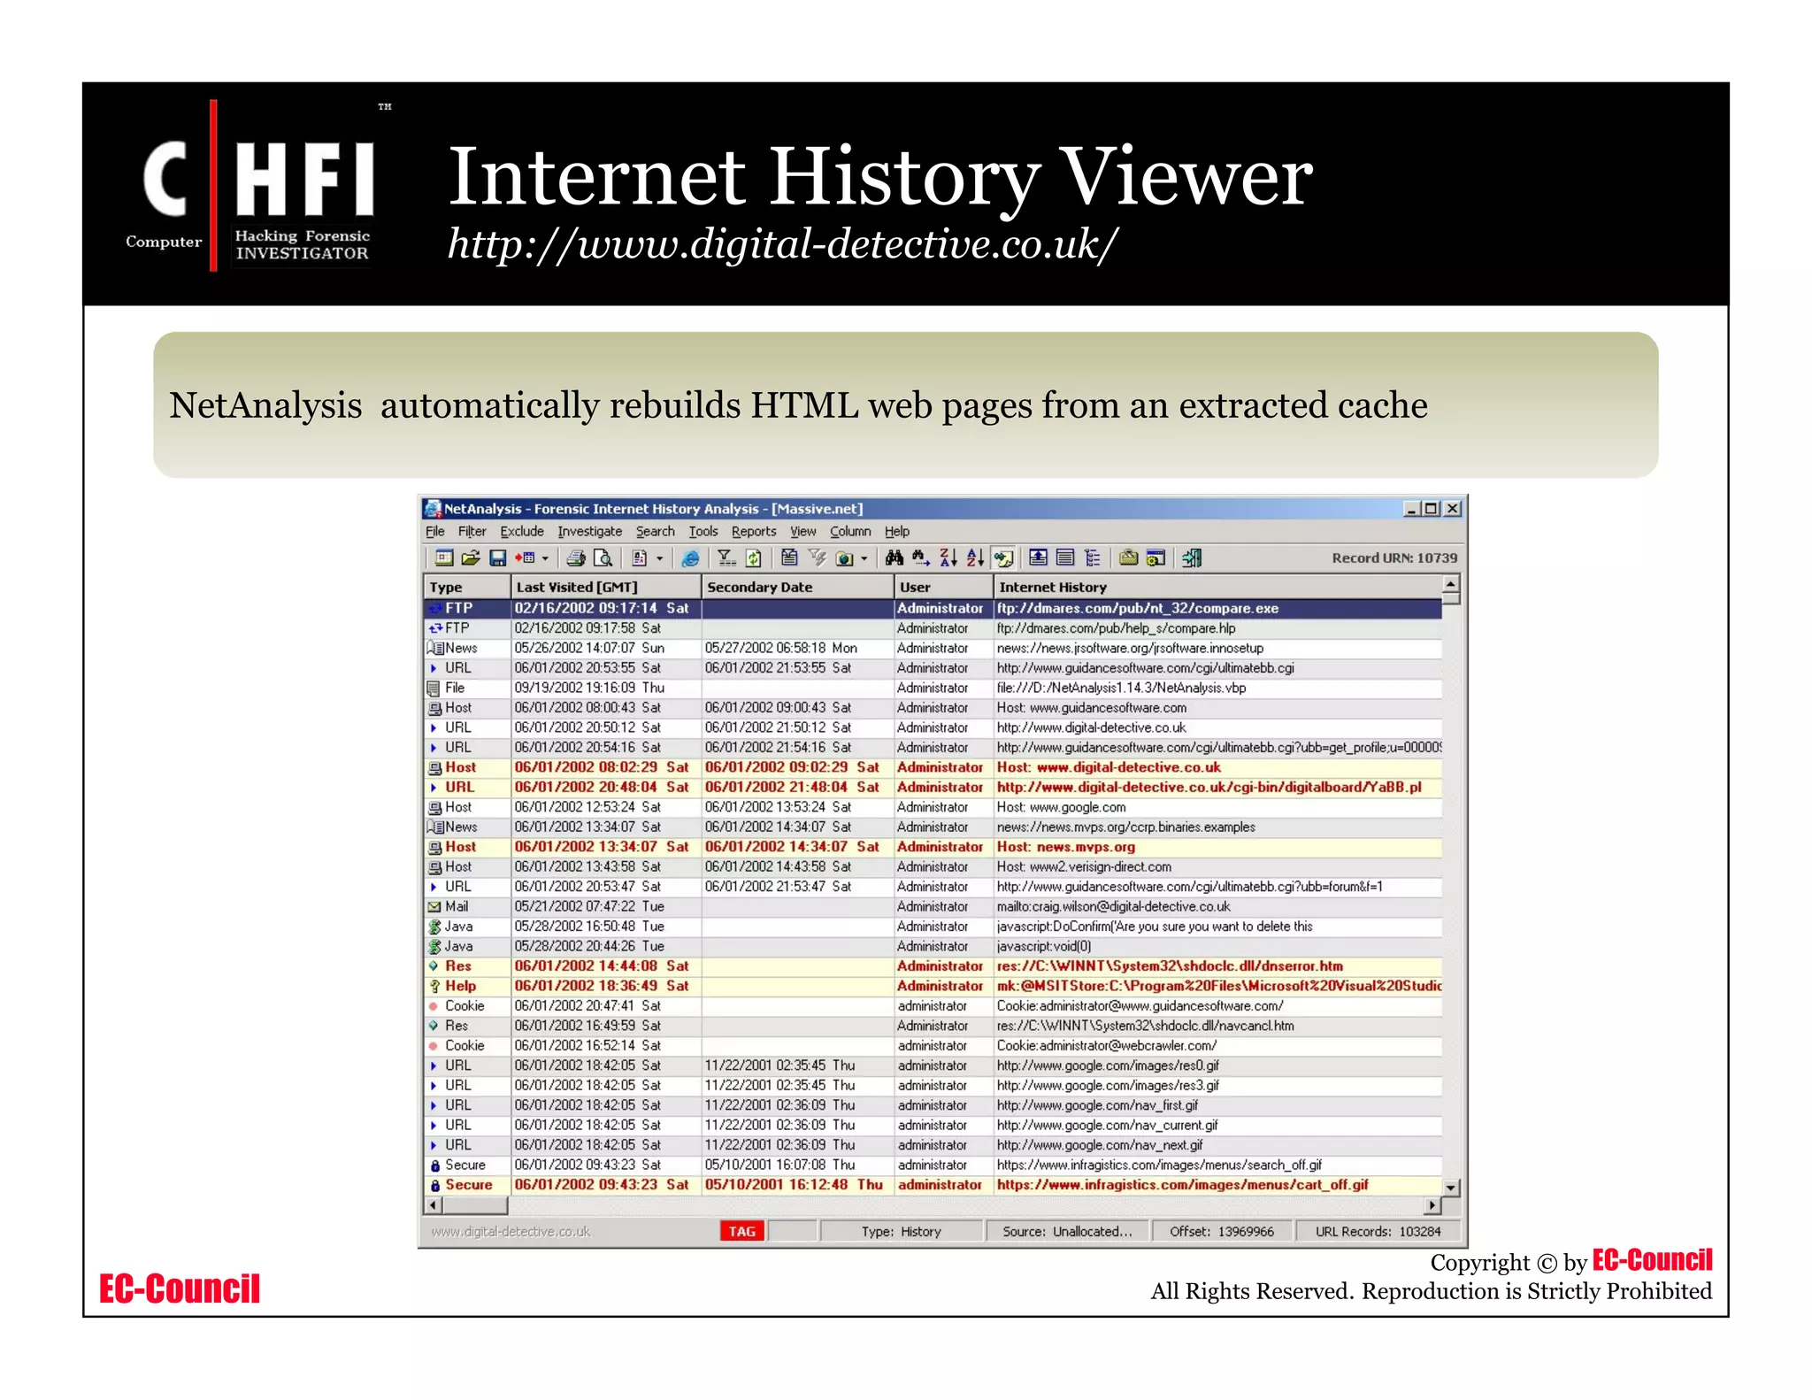This screenshot has height=1400, width=1812.
Task: Open the Tools menu
Action: (x=703, y=531)
